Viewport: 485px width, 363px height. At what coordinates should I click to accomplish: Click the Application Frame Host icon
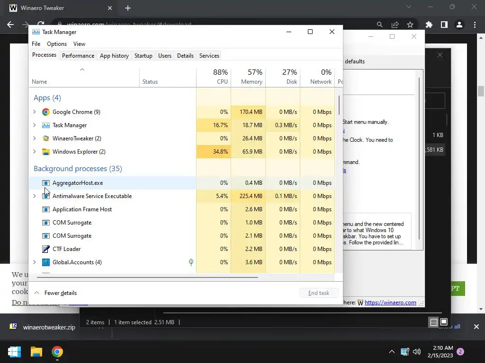click(46, 209)
